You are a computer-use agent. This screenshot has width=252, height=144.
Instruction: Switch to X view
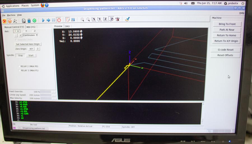pyautogui.click(x=94, y=19)
